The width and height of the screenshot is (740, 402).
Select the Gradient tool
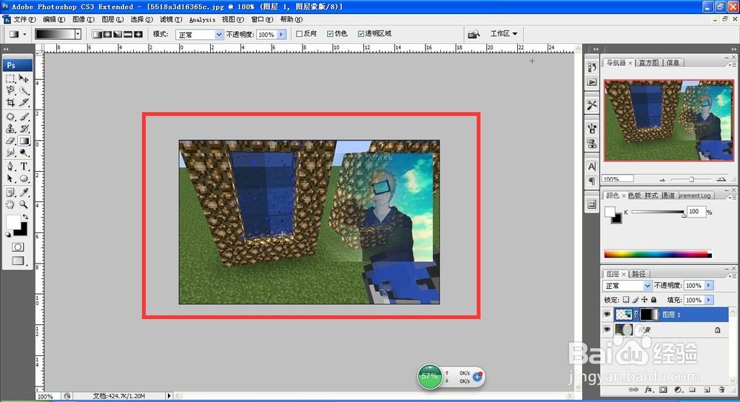24,141
